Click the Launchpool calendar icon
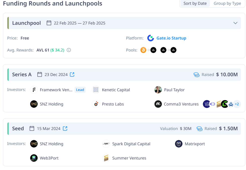This screenshot has width=246, height=170. 49,23
